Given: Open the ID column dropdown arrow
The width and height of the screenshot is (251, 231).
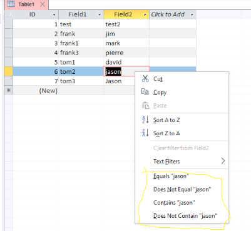Looking at the screenshot, I should tap(54, 15).
